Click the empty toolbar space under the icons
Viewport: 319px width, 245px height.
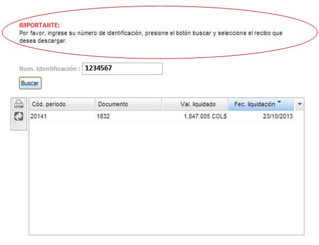[19, 126]
